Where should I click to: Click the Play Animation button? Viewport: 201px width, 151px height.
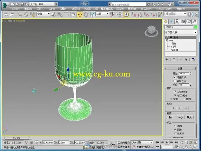click(167, 142)
